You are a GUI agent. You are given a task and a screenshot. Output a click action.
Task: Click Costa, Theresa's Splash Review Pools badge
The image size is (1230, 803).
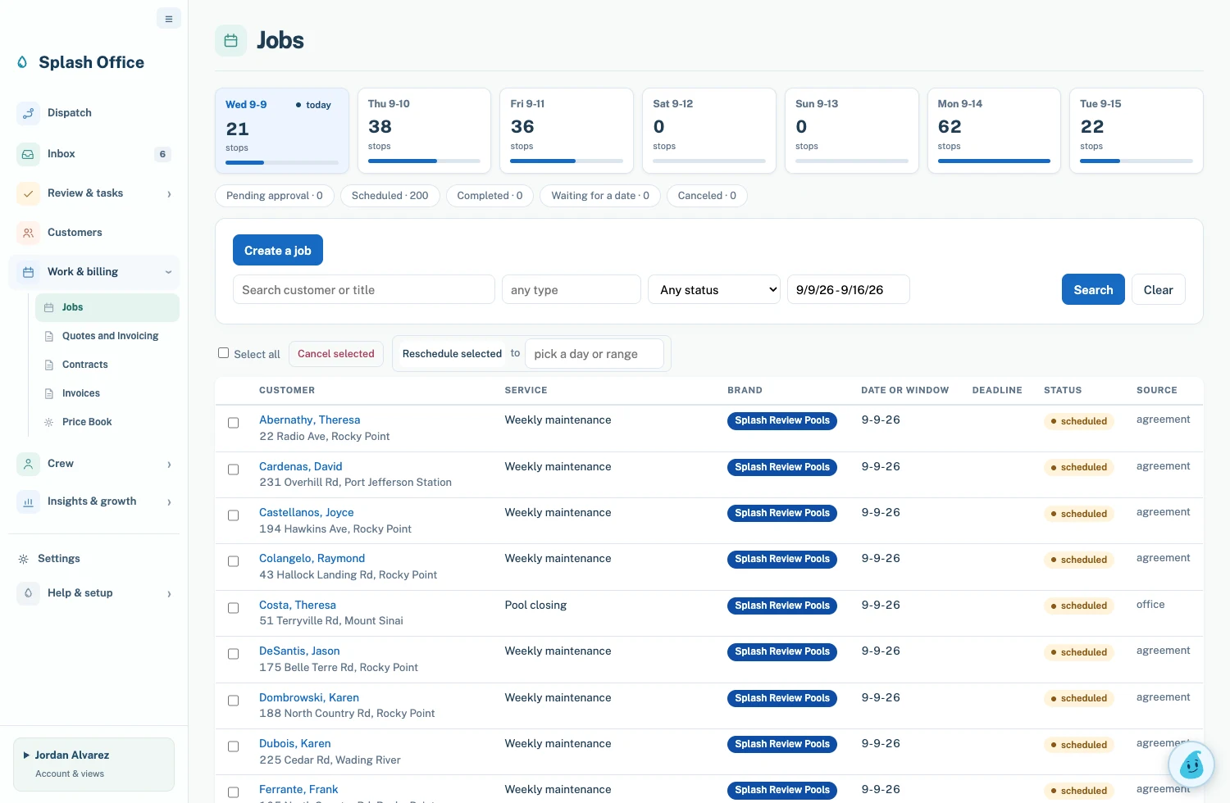click(x=782, y=606)
